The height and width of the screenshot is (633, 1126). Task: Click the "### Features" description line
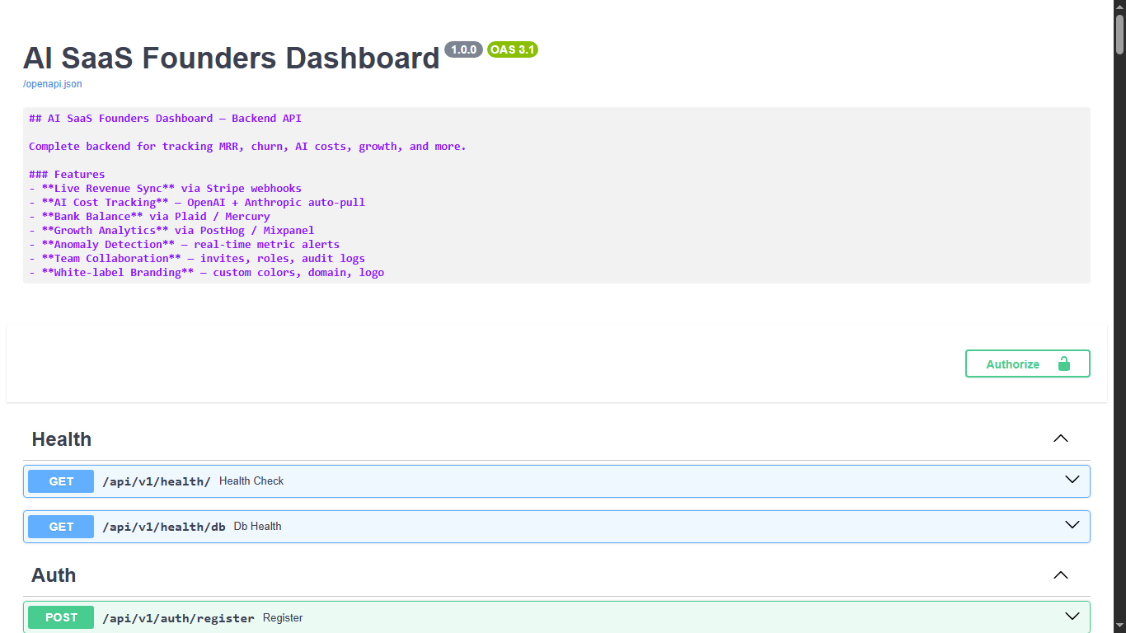pyautogui.click(x=67, y=174)
